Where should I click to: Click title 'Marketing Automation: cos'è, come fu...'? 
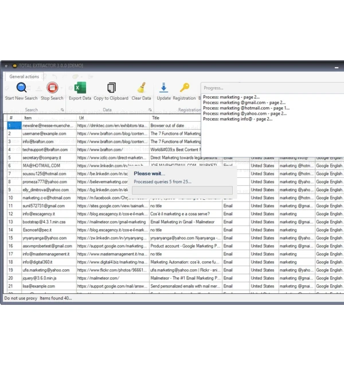coord(185,262)
